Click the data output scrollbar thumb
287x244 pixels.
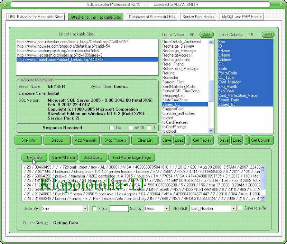coord(263,180)
